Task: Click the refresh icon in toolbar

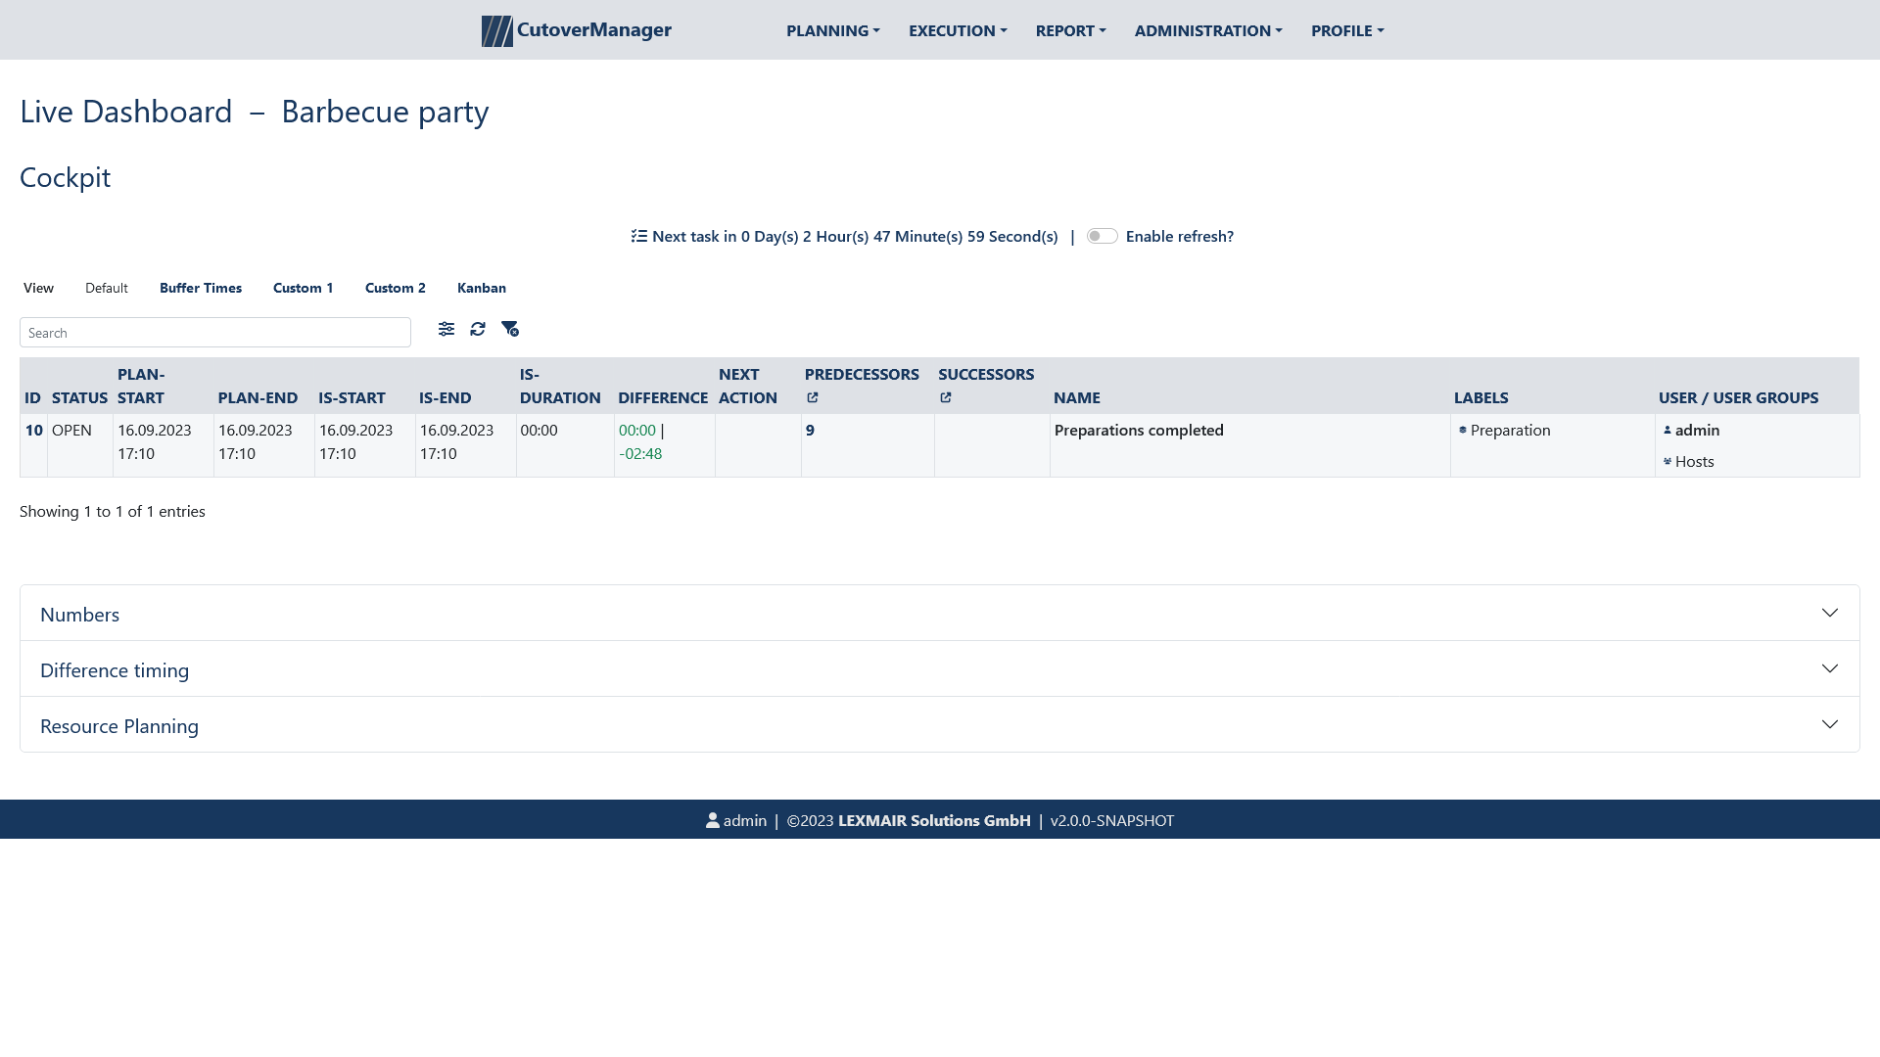Action: click(478, 329)
